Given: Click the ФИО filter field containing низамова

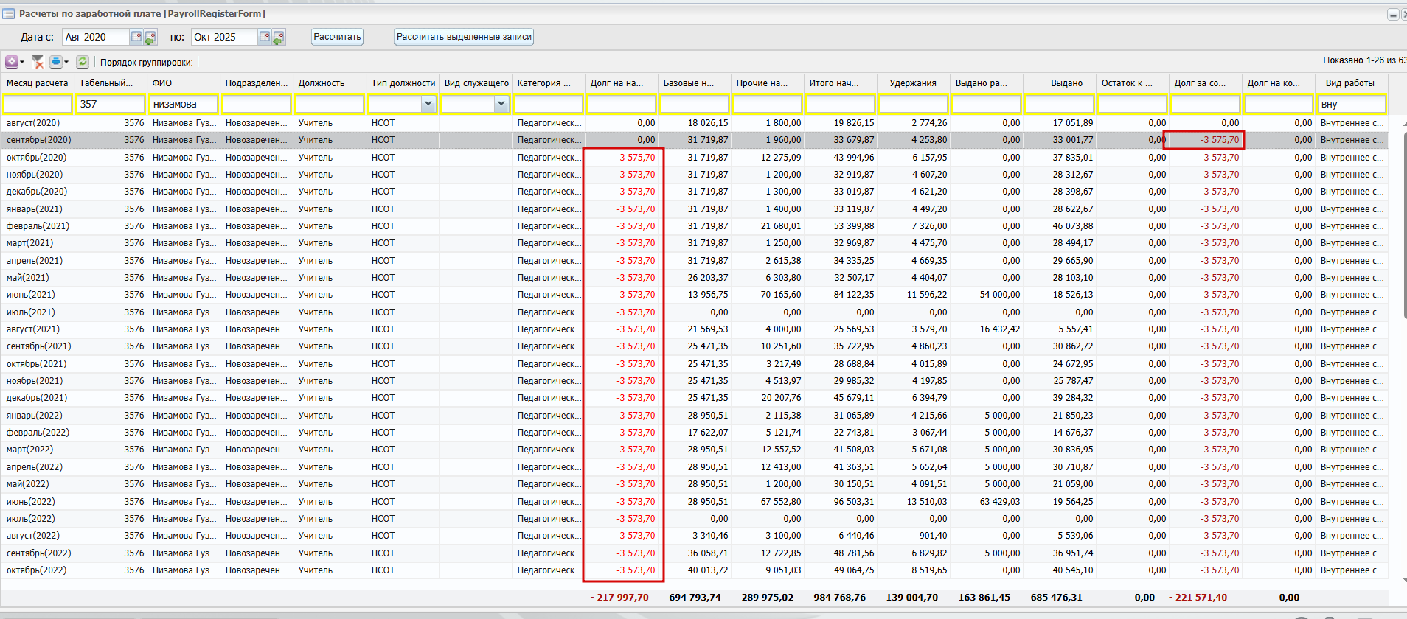Looking at the screenshot, I should click(184, 104).
